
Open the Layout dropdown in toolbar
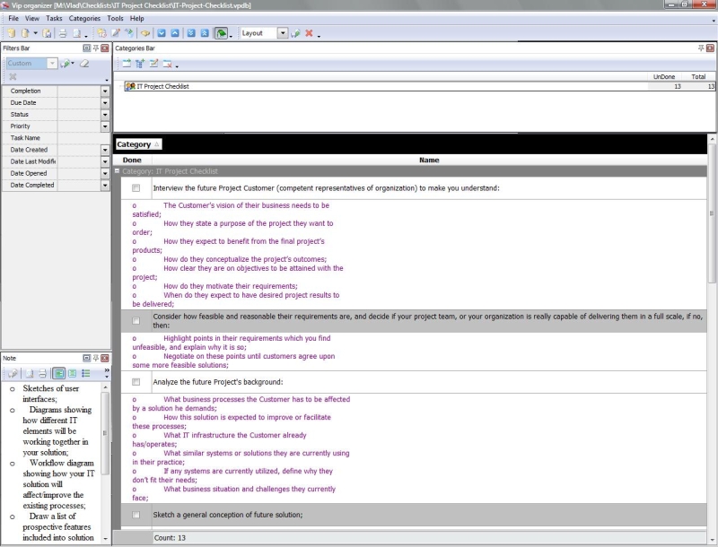pos(283,33)
